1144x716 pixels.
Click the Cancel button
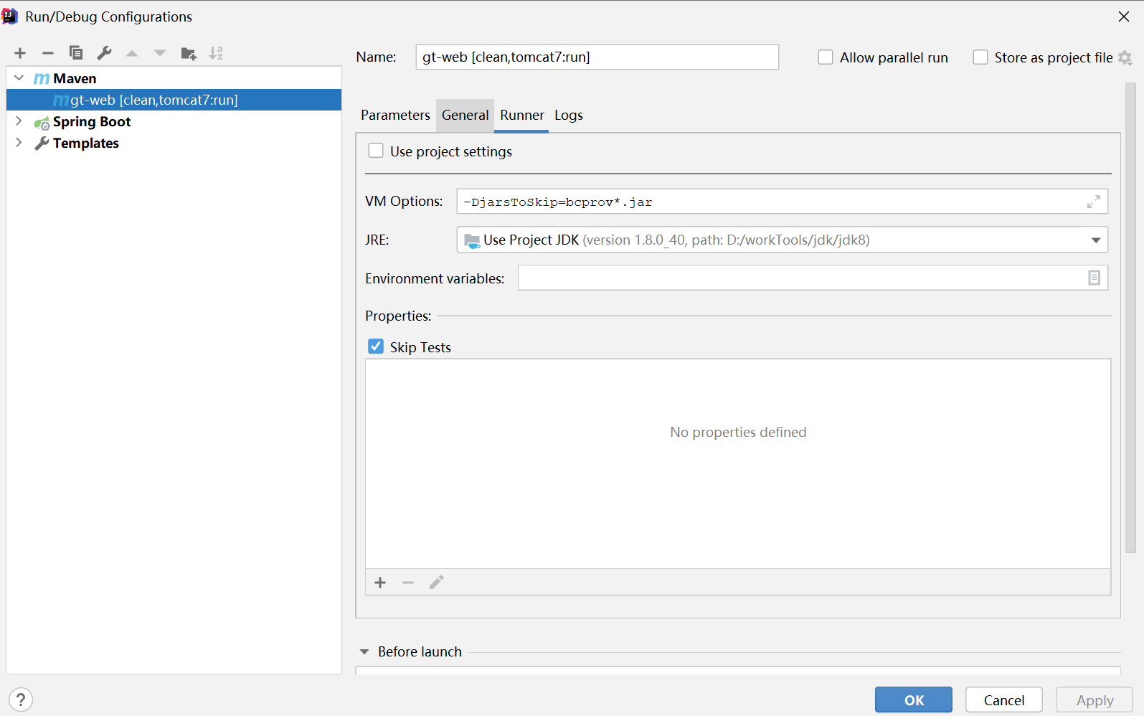click(x=1003, y=699)
